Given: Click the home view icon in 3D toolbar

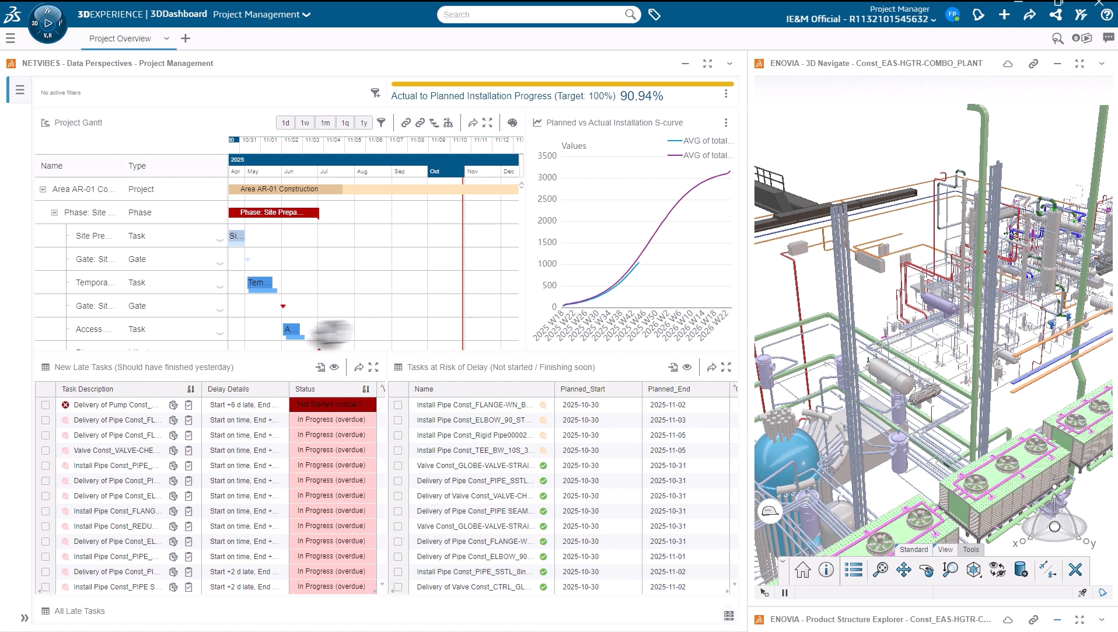Looking at the screenshot, I should [x=802, y=570].
